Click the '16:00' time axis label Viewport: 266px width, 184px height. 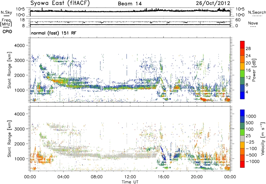point(163,177)
